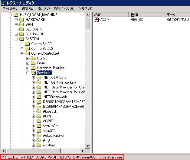Click the tree horizontal scroll left arrow
The width and height of the screenshot is (190, 160).
point(3,151)
